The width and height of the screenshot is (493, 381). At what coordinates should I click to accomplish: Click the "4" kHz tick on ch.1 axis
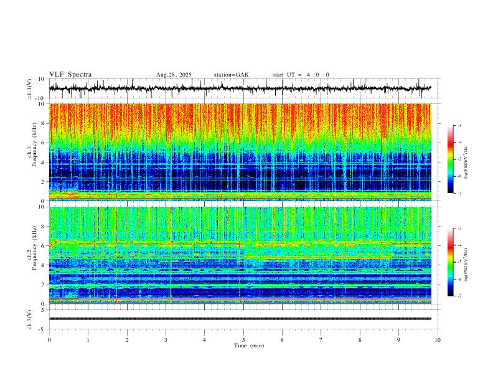[44, 162]
